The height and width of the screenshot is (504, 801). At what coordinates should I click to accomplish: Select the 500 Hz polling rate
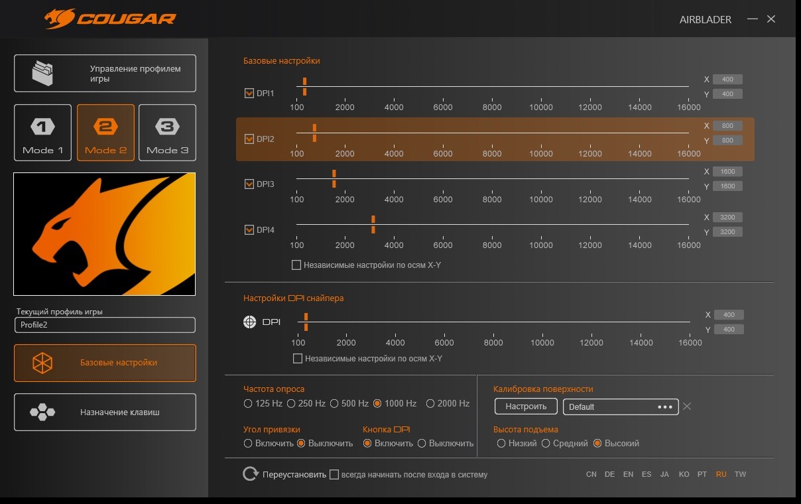click(x=335, y=403)
